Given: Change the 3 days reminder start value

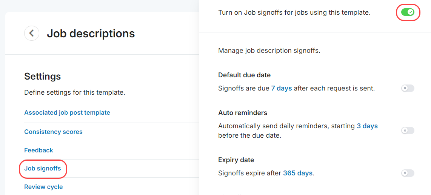Looking at the screenshot, I should point(367,126).
